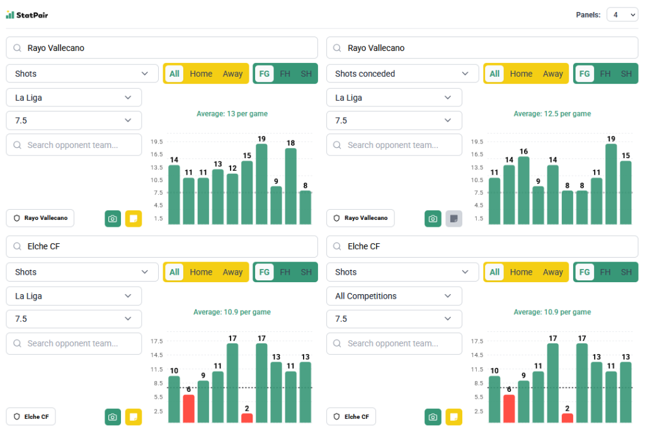This screenshot has height=429, width=645.
Task: Select Away filter in Elche CF All Competitions panel
Action: 552,272
